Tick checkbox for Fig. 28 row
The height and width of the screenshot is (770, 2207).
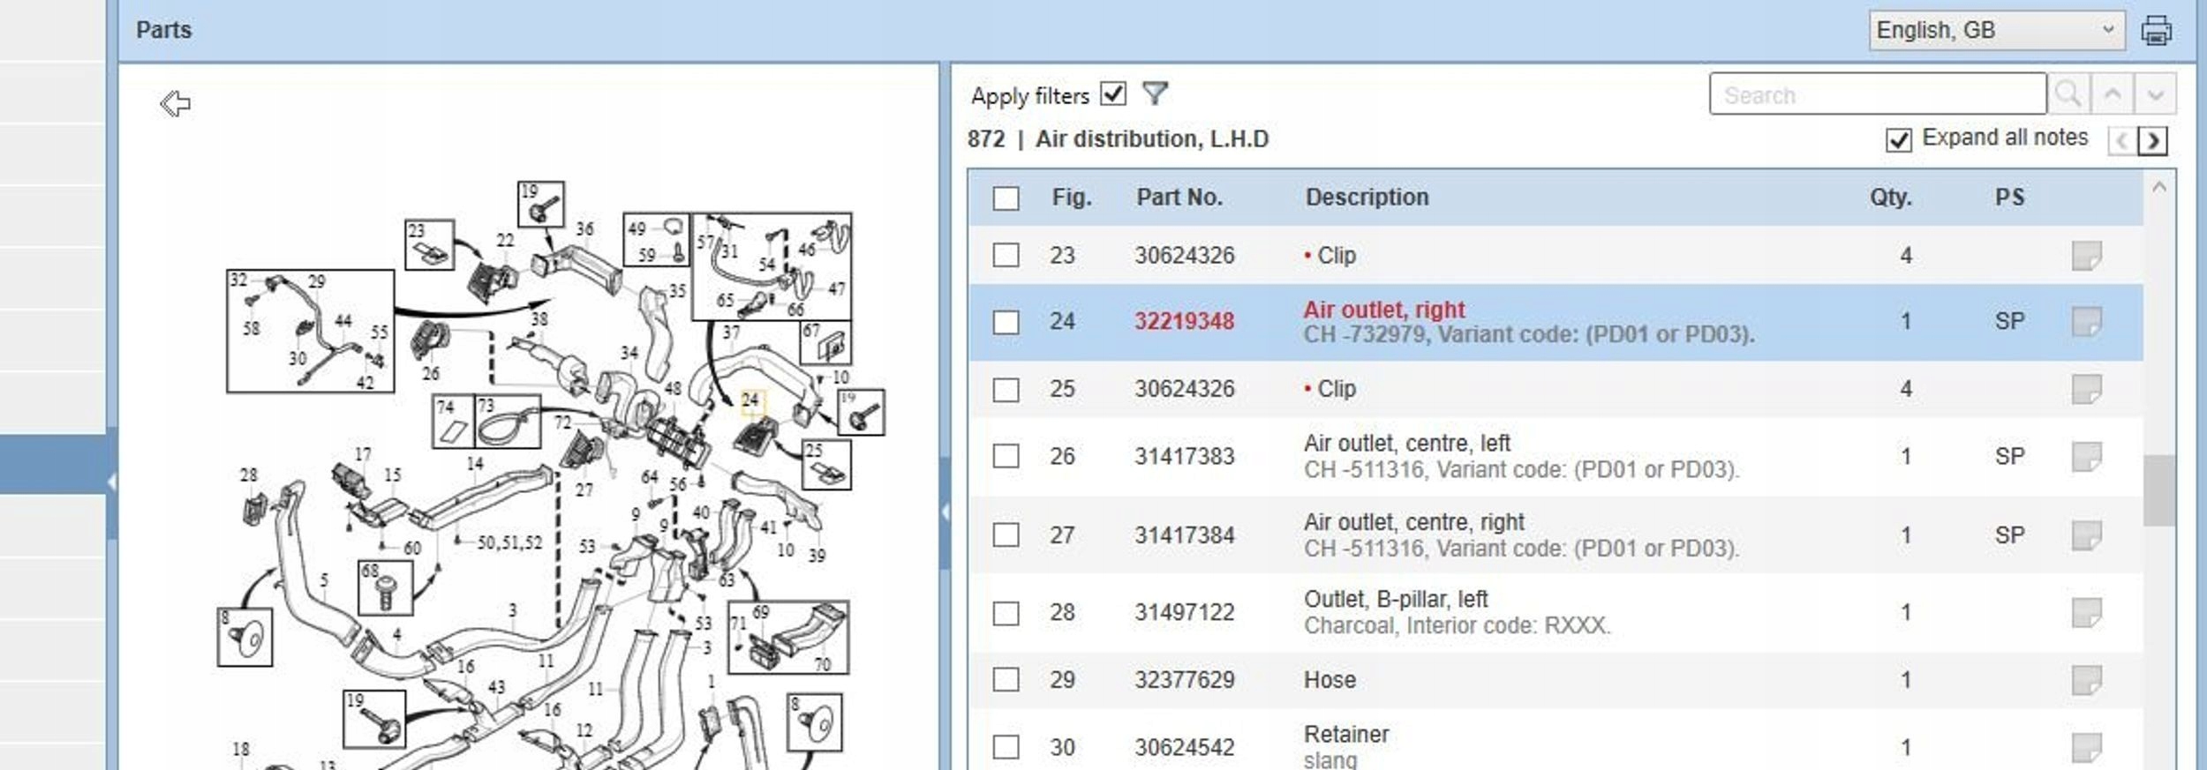[x=1006, y=613]
